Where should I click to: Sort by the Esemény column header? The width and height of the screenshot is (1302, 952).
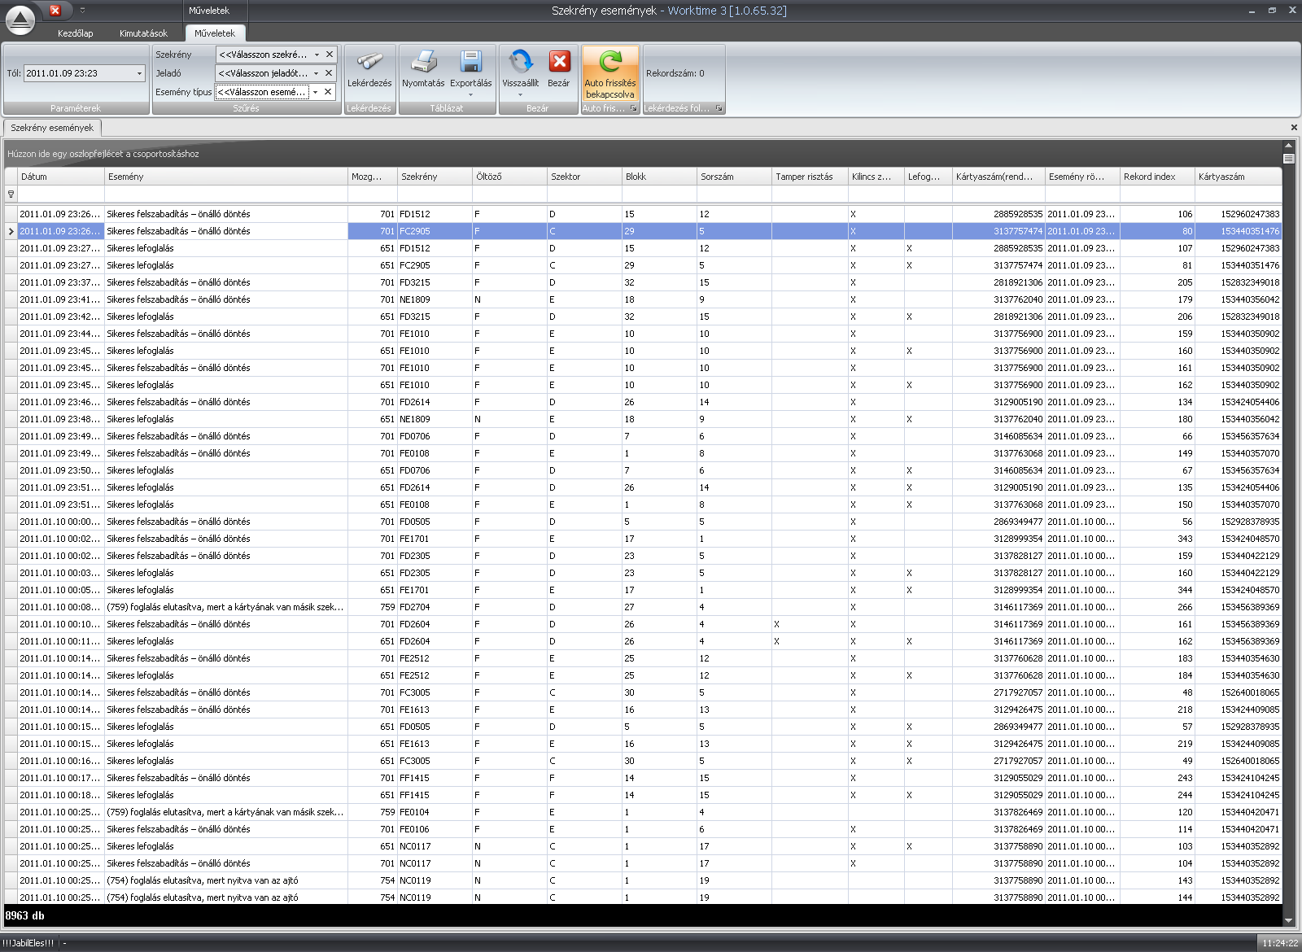point(226,177)
